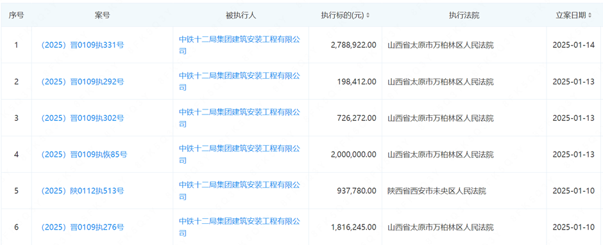The width and height of the screenshot is (603, 245).
Task: Open 中铁十二局 company link in row 4
Action: point(239,155)
